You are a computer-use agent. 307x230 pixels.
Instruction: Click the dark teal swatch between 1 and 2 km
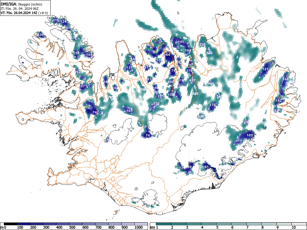[x=164, y=224]
